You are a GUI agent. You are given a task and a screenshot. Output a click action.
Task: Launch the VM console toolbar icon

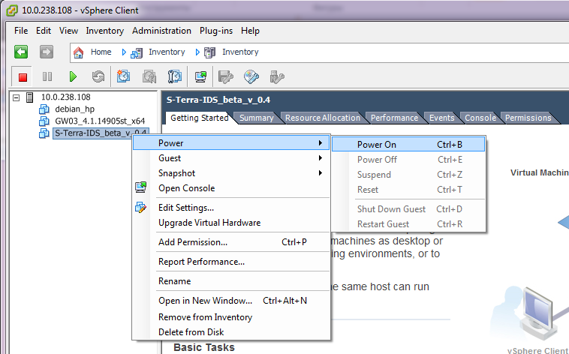tap(200, 76)
